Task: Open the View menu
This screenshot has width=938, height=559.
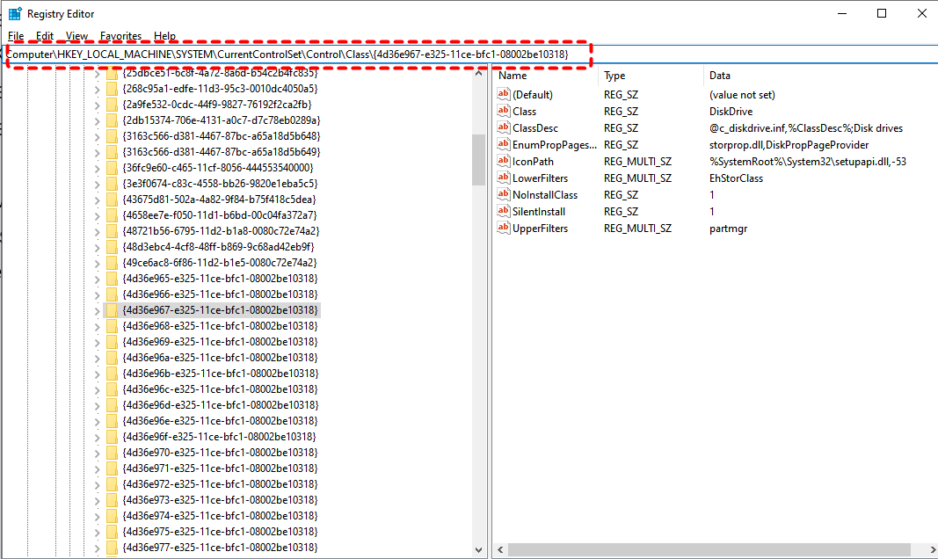Action: tap(77, 36)
